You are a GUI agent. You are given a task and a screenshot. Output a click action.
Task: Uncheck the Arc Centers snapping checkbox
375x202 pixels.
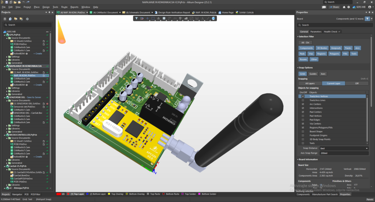(x=302, y=104)
